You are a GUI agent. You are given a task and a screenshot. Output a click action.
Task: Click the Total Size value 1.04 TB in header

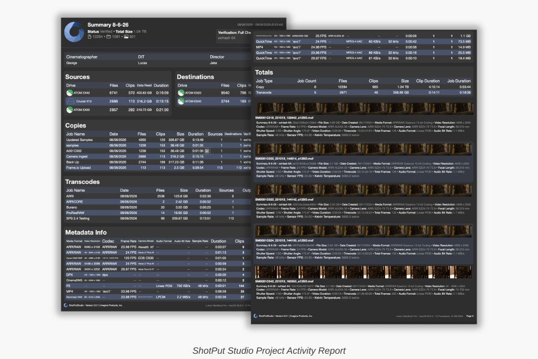point(140,32)
